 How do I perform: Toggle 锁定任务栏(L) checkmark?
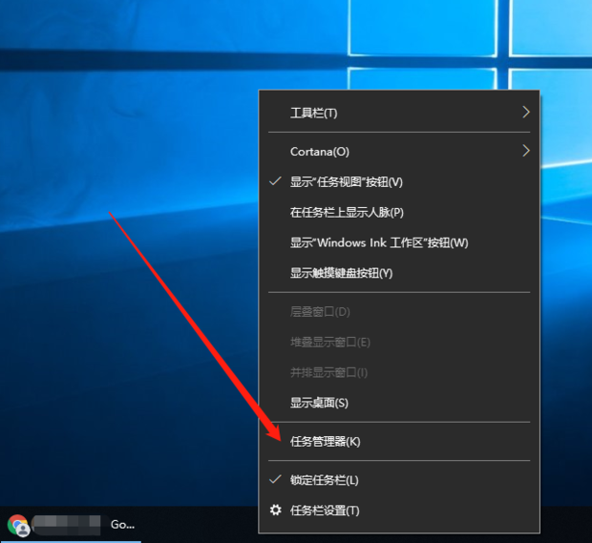[275, 480]
